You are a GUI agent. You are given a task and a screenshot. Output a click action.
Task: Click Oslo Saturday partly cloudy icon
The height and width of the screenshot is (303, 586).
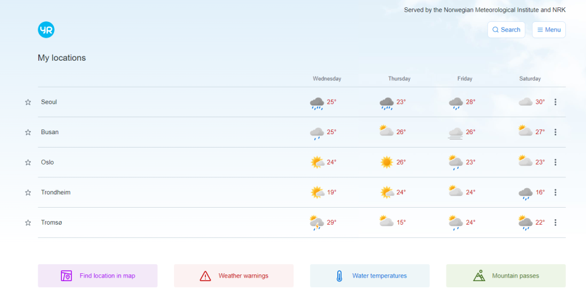coord(525,161)
